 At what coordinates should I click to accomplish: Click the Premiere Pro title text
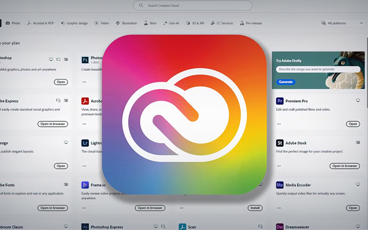click(296, 101)
